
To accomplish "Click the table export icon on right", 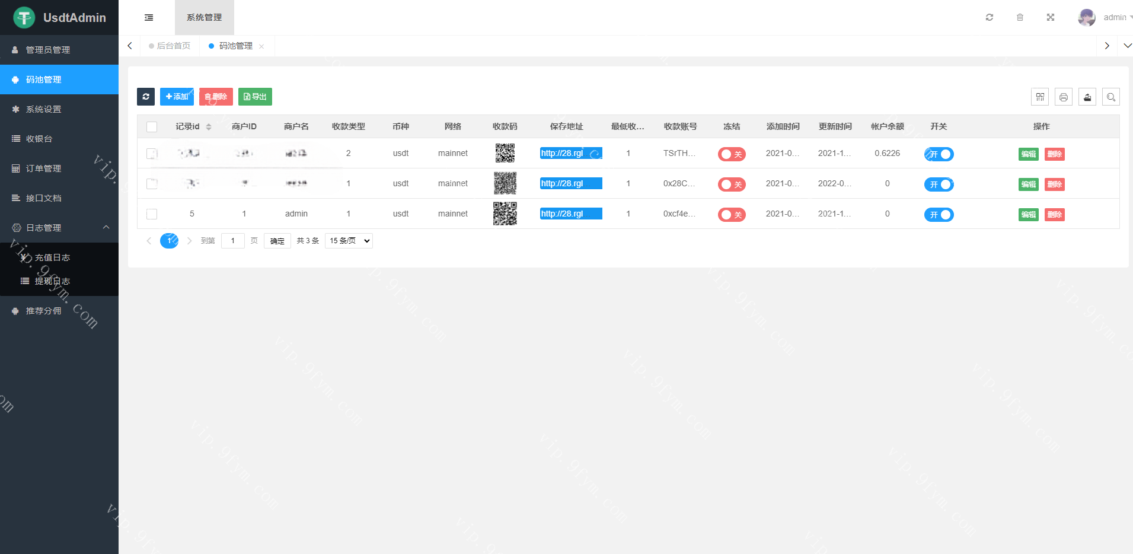I will (1087, 97).
